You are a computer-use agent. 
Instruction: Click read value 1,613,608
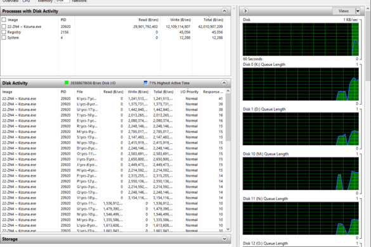(113, 225)
